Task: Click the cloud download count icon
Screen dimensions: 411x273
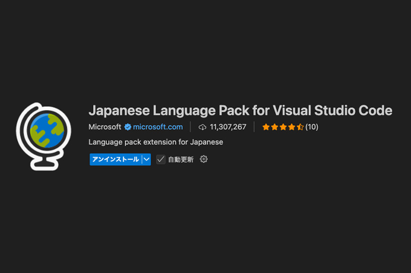Action: (202, 127)
